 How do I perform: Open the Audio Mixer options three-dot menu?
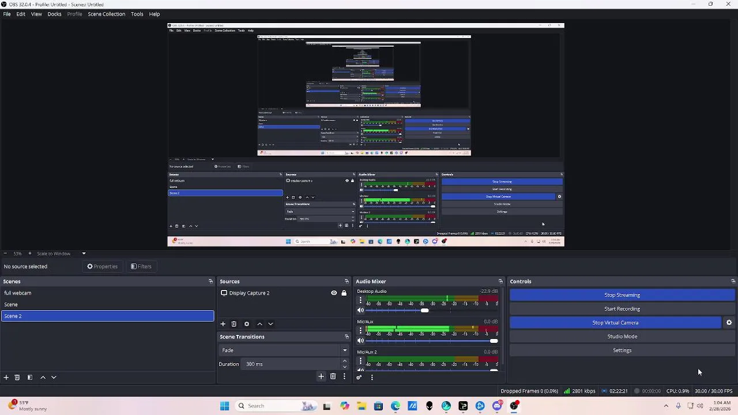click(x=372, y=378)
